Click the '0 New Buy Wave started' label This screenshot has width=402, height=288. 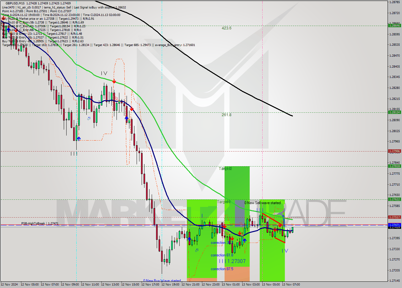162,281
